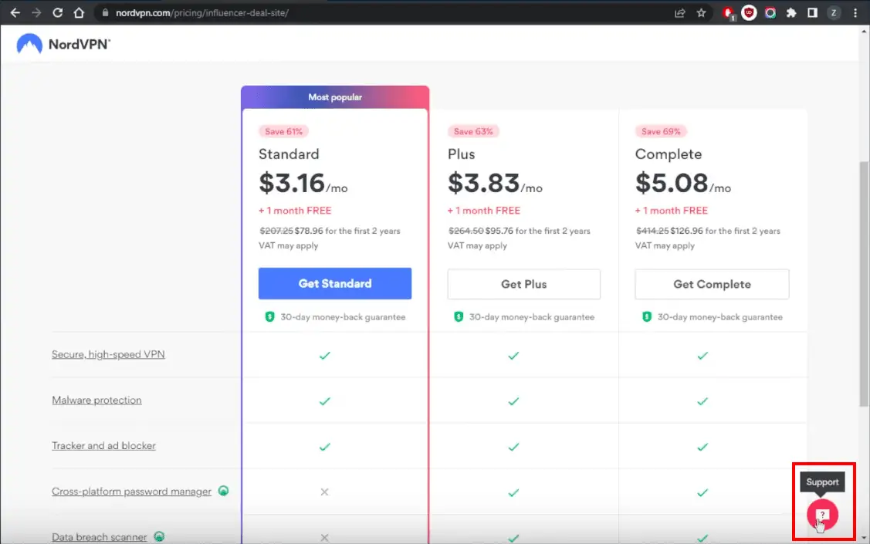Open the Z profile avatar
This screenshot has height=544, width=870.
pyautogui.click(x=834, y=13)
